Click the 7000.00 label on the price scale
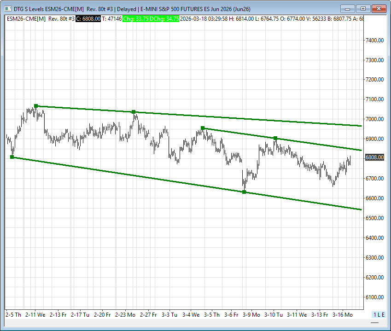The height and width of the screenshot is (331, 391). (374, 119)
